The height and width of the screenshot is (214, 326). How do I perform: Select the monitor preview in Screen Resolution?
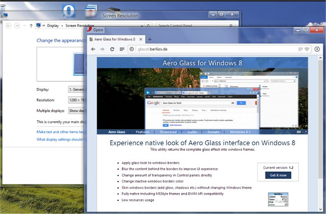coord(79,64)
